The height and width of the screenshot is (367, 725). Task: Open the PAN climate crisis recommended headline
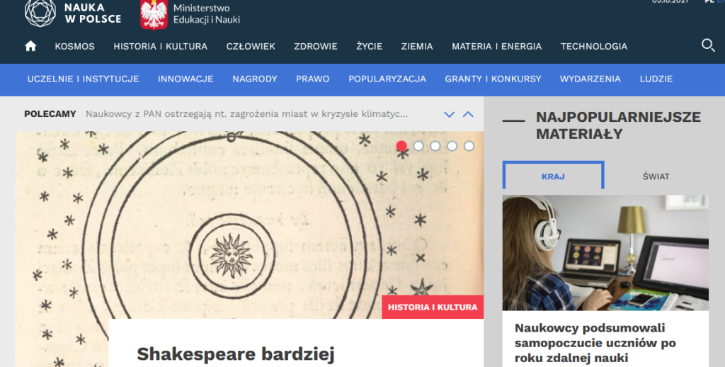coord(247,114)
